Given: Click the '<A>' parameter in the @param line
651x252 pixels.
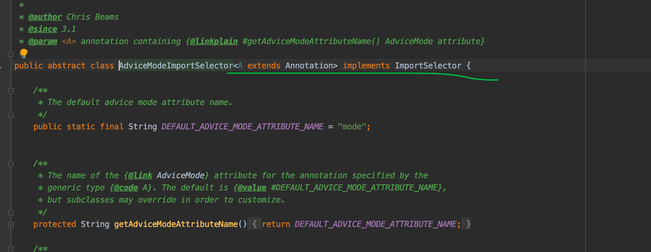Looking at the screenshot, I should click(69, 41).
